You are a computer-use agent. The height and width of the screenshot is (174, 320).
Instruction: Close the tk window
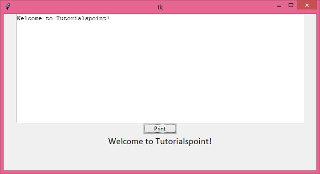tap(307, 5)
